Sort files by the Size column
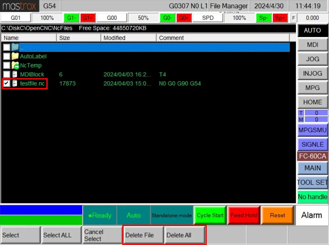Viewport: 329px width, 245px height. pos(79,38)
